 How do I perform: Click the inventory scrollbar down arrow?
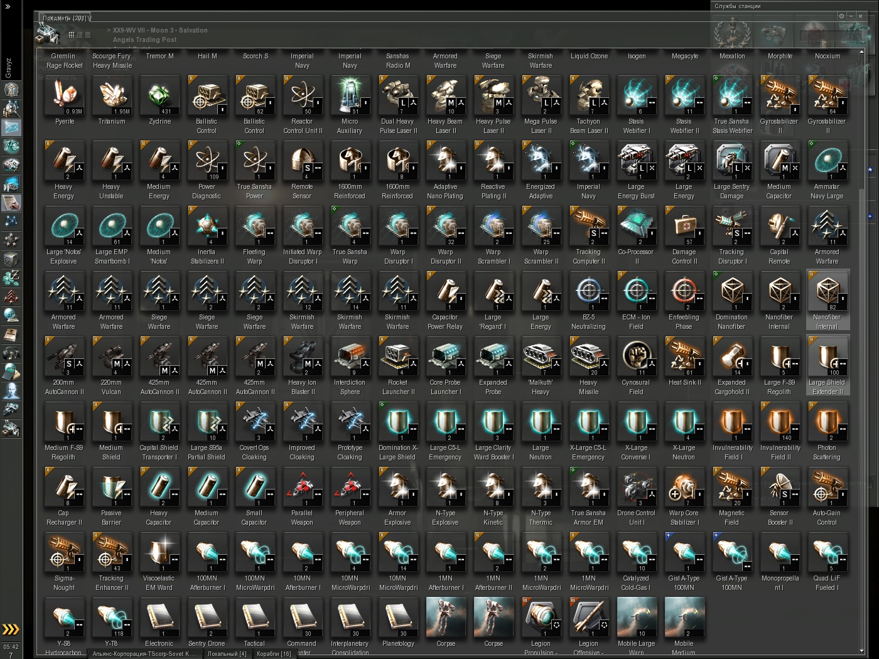861,651
